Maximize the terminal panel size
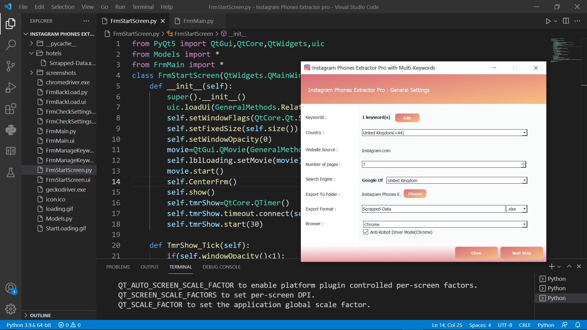 tap(569, 266)
